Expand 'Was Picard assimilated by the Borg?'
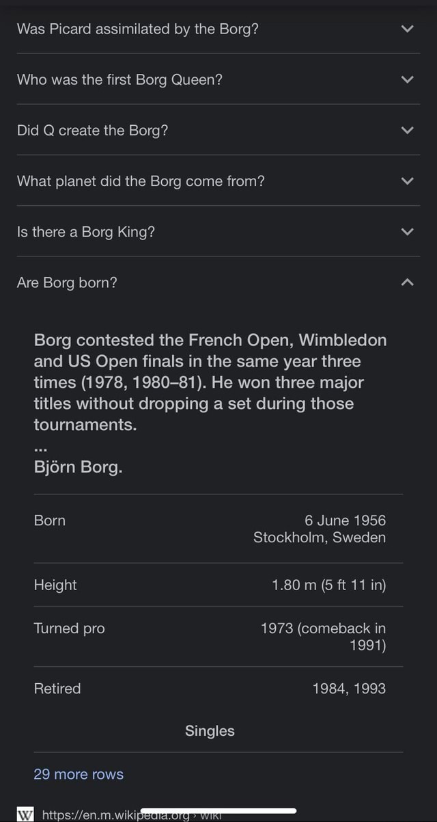 point(218,29)
